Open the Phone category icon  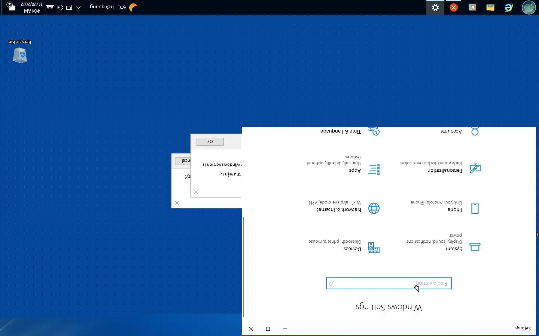pos(475,208)
